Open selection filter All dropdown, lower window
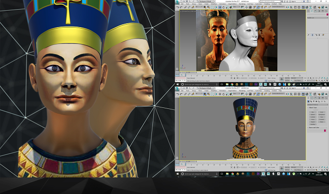The image size is (329, 194). click(199, 93)
